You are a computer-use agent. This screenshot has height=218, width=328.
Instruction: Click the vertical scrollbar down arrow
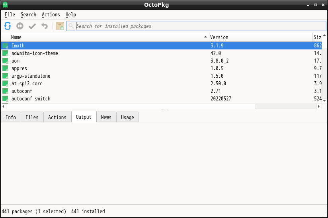coord(324,101)
